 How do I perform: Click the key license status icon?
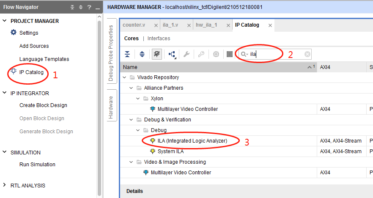pyautogui.click(x=201, y=54)
